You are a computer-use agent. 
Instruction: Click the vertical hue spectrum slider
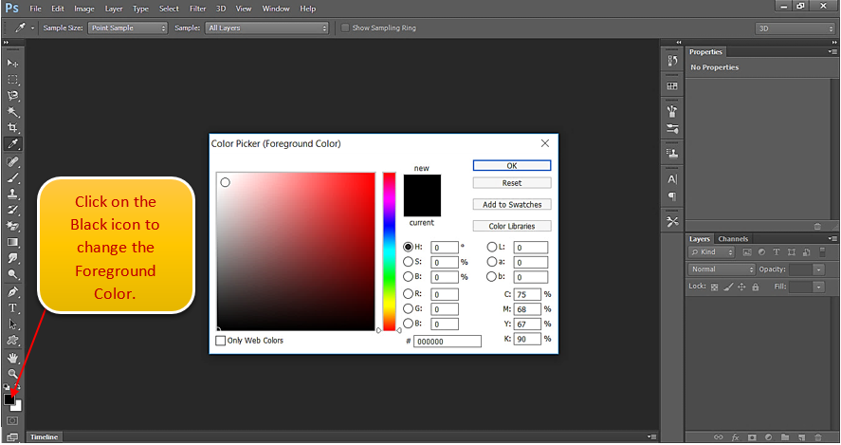click(389, 251)
